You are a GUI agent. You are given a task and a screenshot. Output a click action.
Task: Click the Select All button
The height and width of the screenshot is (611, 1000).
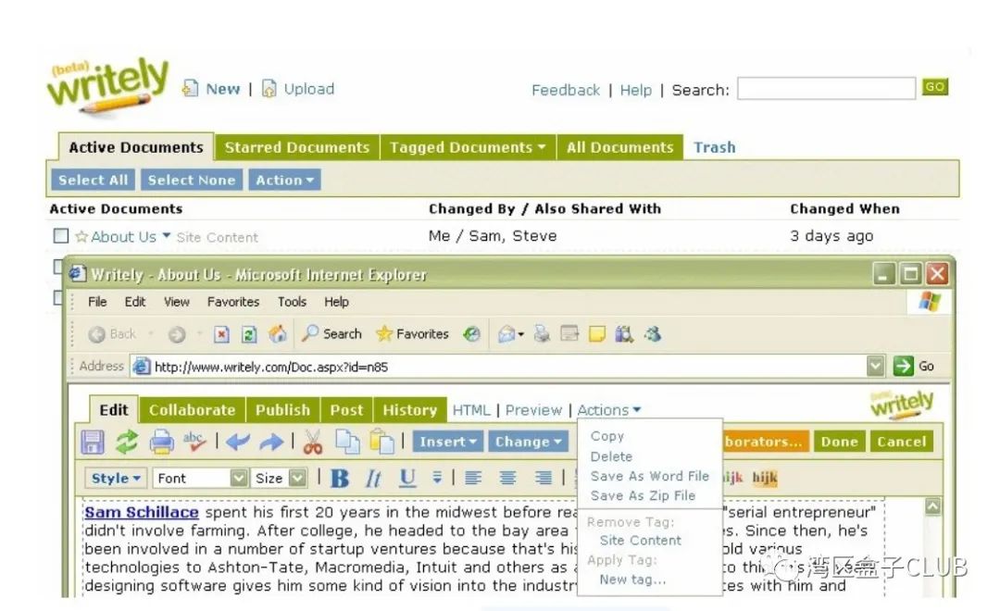[94, 180]
